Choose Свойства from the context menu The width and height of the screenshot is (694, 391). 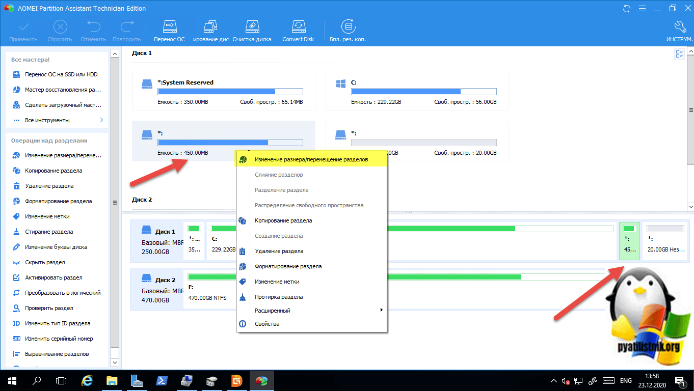tap(267, 324)
